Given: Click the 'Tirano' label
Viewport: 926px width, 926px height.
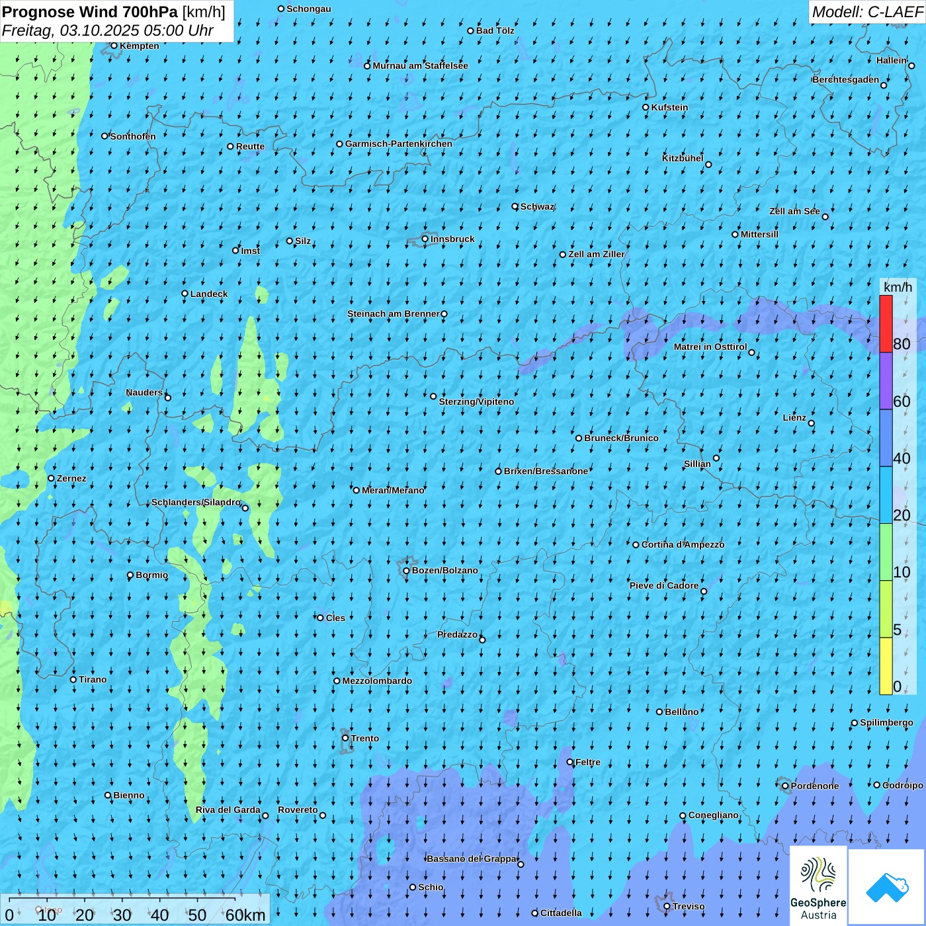Looking at the screenshot, I should [93, 679].
